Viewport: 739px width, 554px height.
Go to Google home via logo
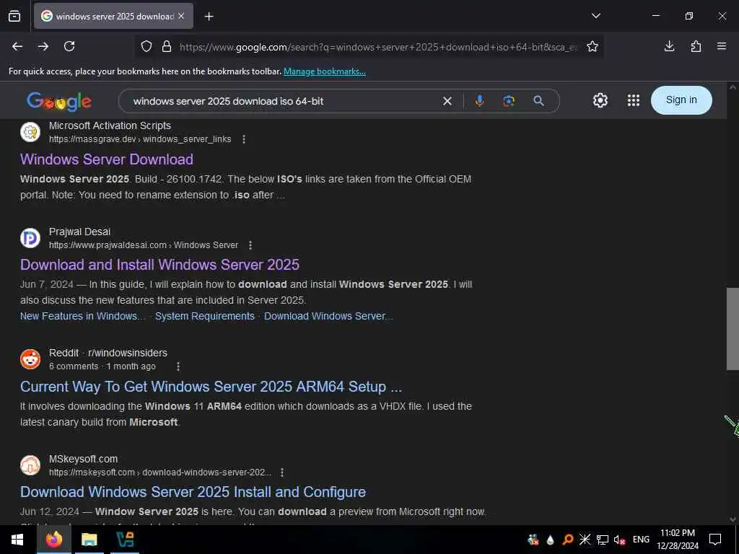pos(59,101)
